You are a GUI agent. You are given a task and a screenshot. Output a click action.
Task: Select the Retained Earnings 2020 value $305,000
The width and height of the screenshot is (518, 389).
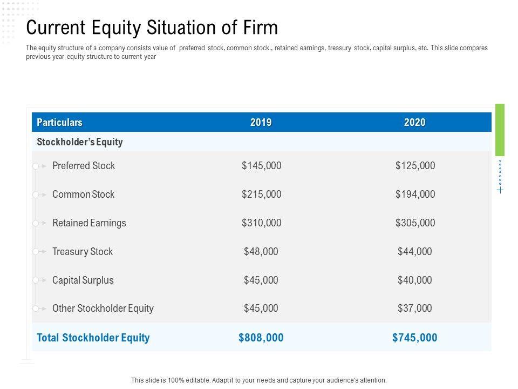[x=415, y=223]
